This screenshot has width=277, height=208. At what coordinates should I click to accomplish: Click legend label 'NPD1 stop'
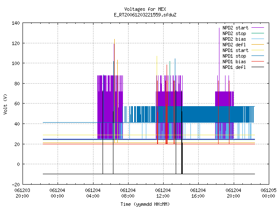(234, 56)
